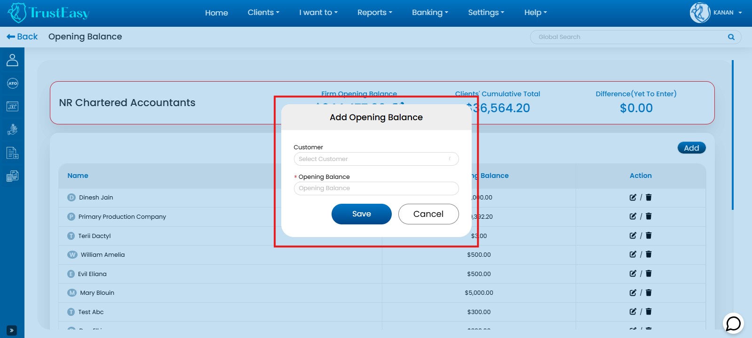Click the edit icon for Dinesh Jain
The height and width of the screenshot is (338, 752).
633,198
